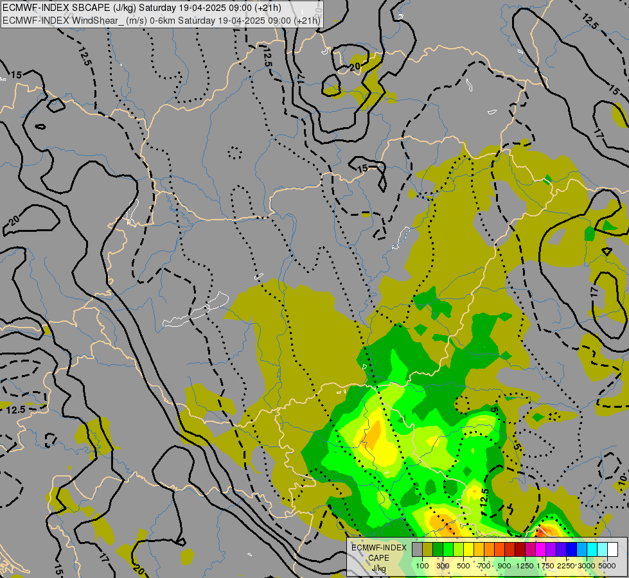Click the 1250 value in the legend

pos(525,566)
